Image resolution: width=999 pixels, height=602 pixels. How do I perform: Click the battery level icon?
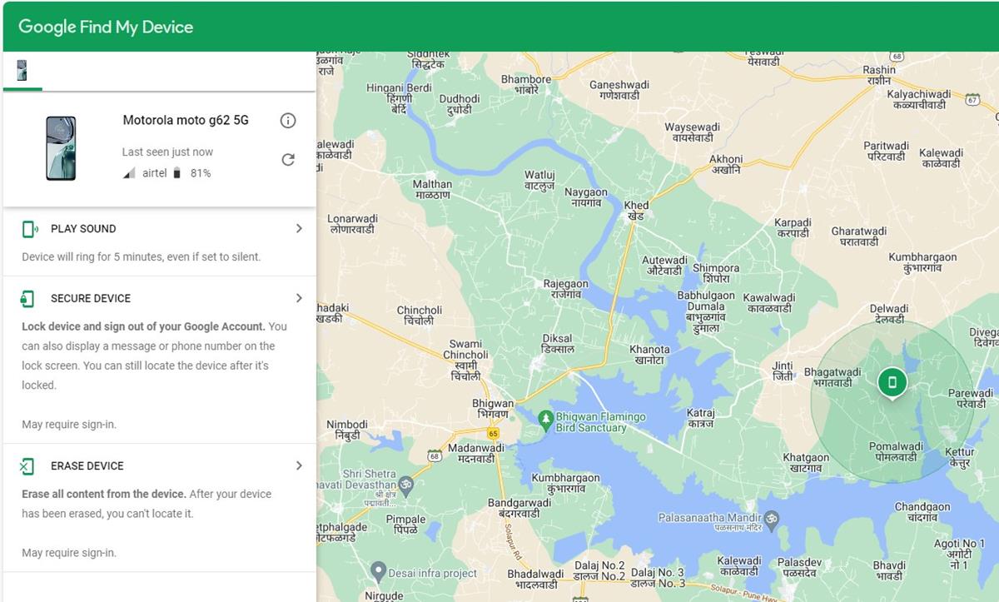tap(176, 173)
